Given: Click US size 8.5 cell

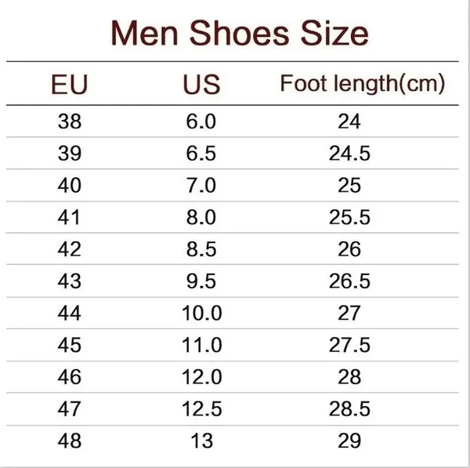Looking at the screenshot, I should click(x=201, y=249).
